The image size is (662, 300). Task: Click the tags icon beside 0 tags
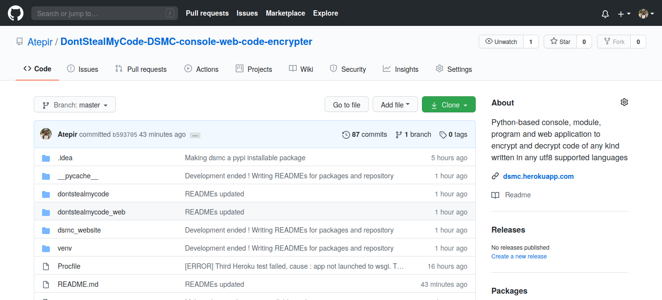pyautogui.click(x=442, y=134)
